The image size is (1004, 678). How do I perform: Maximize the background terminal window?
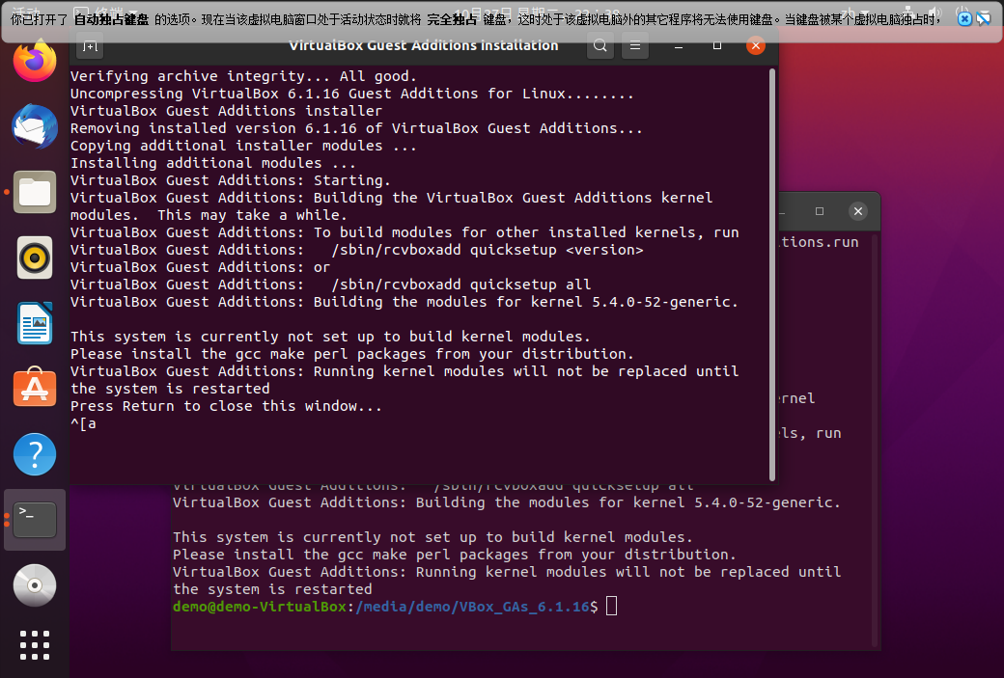coord(820,211)
